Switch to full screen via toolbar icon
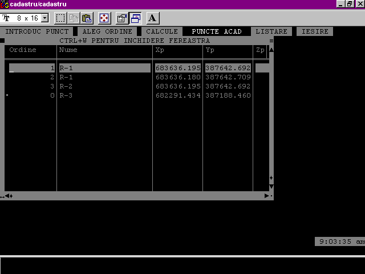 tap(104, 18)
